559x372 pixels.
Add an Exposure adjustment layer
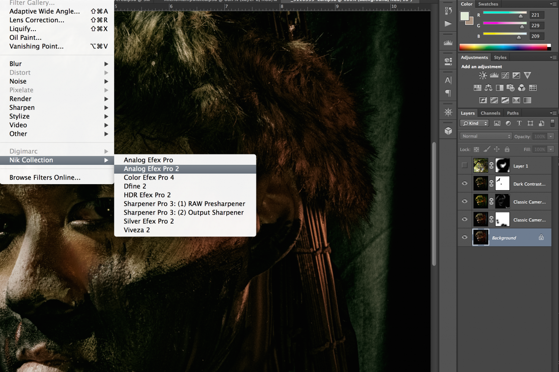point(516,76)
